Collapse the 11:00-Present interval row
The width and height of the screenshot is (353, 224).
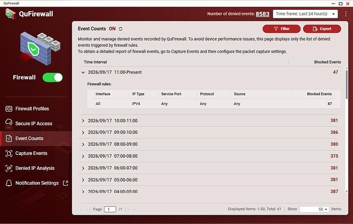[x=83, y=73]
